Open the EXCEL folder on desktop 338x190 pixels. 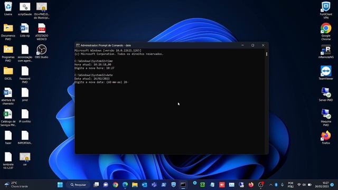[8, 73]
